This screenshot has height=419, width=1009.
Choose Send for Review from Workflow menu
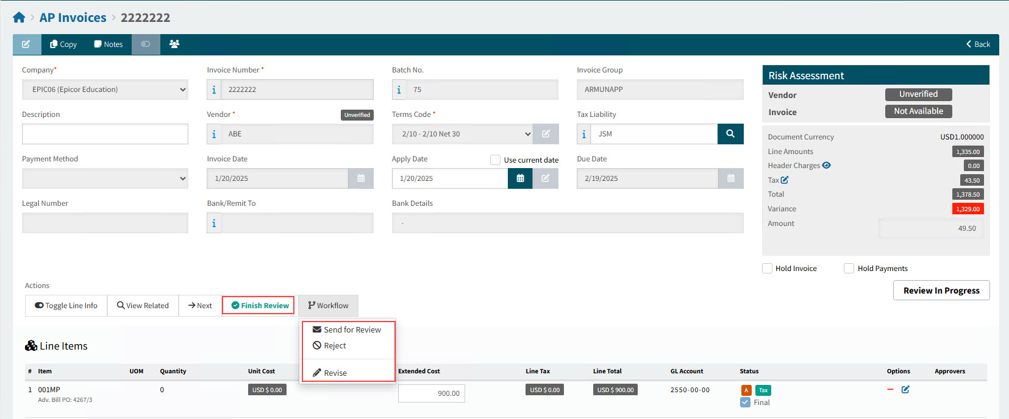(347, 329)
